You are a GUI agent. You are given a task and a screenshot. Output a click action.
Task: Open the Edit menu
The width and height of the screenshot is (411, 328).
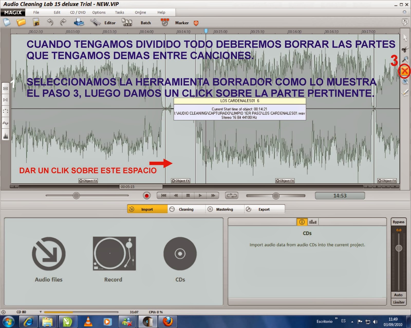coord(57,12)
